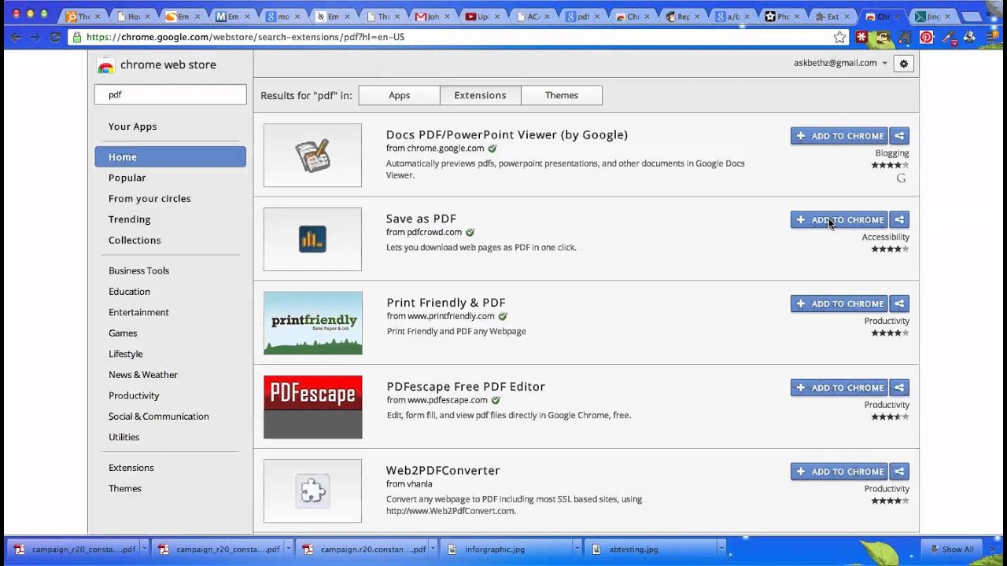Filter results by Apps

399,95
